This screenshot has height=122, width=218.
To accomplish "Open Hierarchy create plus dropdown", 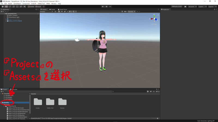I will 2,12.
